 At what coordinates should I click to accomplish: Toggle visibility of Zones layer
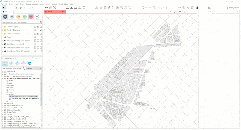[x=35, y=27]
